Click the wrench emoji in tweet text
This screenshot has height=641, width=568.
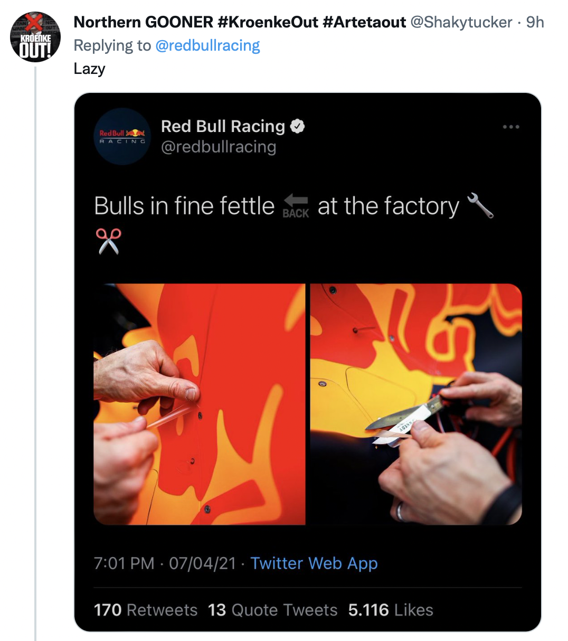pyautogui.click(x=480, y=205)
